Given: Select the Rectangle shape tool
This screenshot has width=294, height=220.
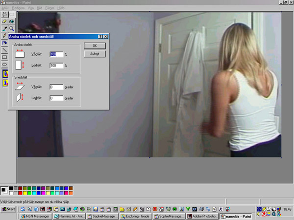Looking at the screenshot, I should tap(4, 57).
